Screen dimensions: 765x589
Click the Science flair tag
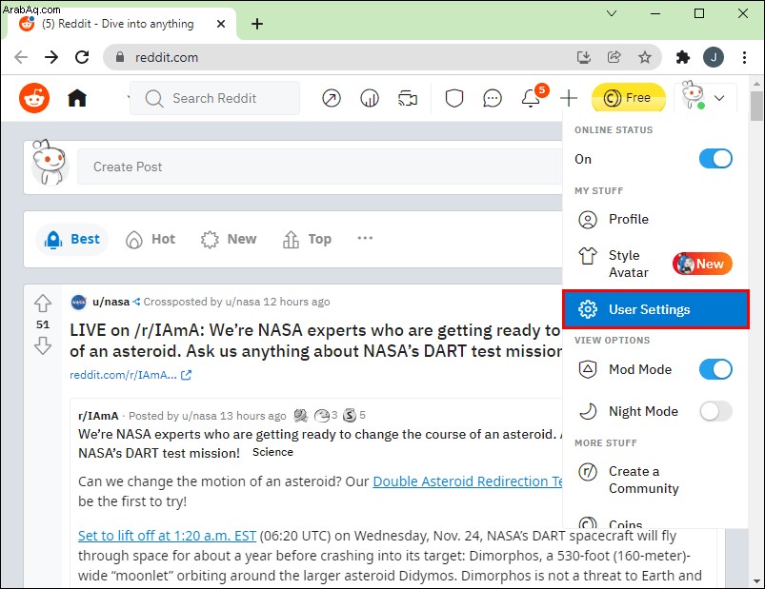point(272,452)
